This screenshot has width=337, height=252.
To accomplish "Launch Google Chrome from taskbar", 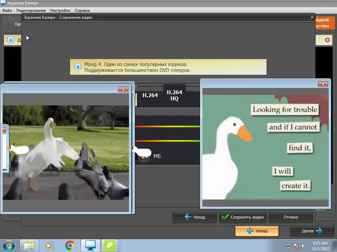I will (x=70, y=245).
